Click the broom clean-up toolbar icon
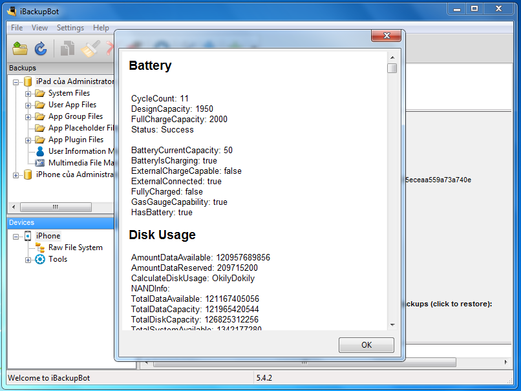Viewport: 521px width, 391px height. click(x=90, y=48)
